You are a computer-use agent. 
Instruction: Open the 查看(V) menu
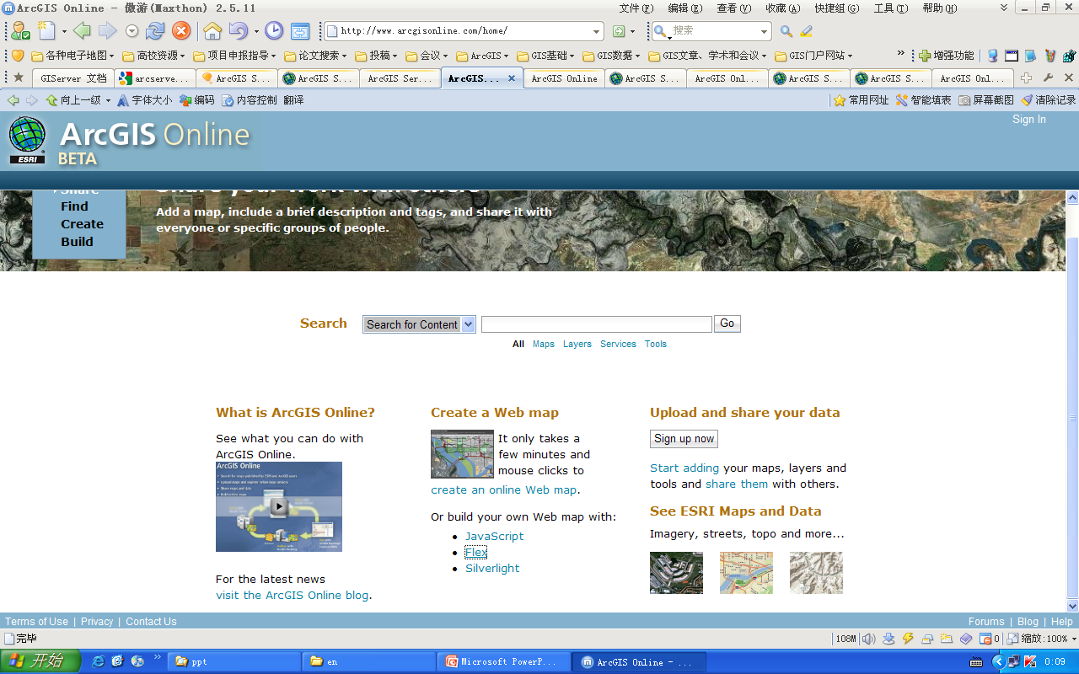pos(734,8)
